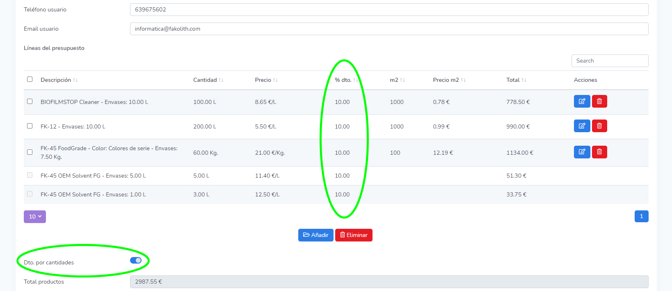The height and width of the screenshot is (291, 672).
Task: Delete the BIOFILMSTOP Cleaner line
Action: [599, 102]
